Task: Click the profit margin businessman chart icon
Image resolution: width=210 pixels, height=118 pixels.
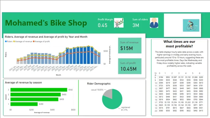Action: (x=119, y=23)
